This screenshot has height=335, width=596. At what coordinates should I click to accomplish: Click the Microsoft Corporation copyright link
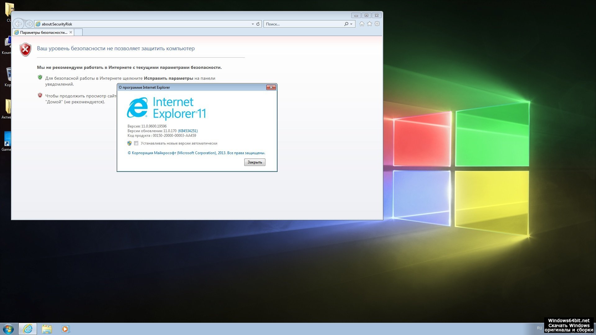tap(196, 153)
